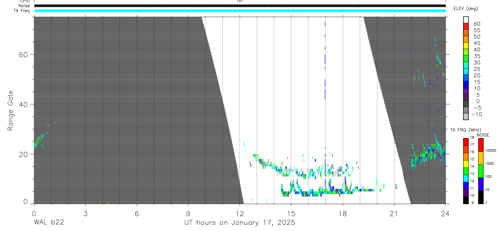The height and width of the screenshot is (231, 501).
Task: Click the cyan TX Freq bar
Action: pyautogui.click(x=240, y=11)
